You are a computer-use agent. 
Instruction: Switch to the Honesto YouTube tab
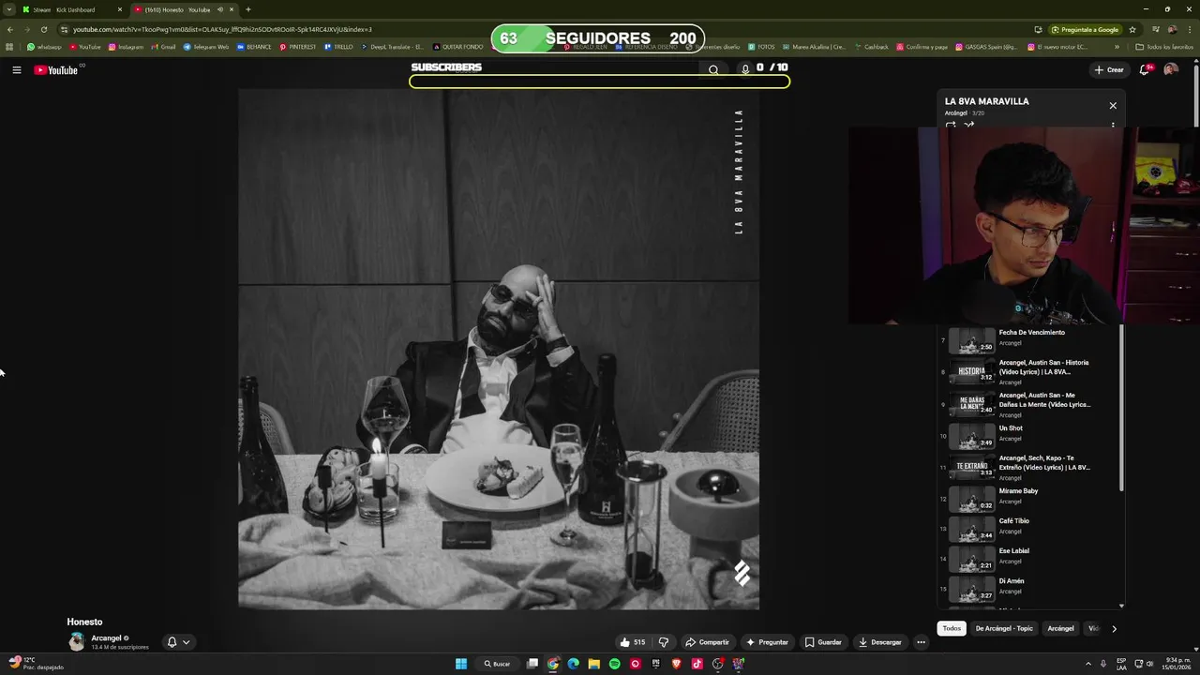(183, 9)
